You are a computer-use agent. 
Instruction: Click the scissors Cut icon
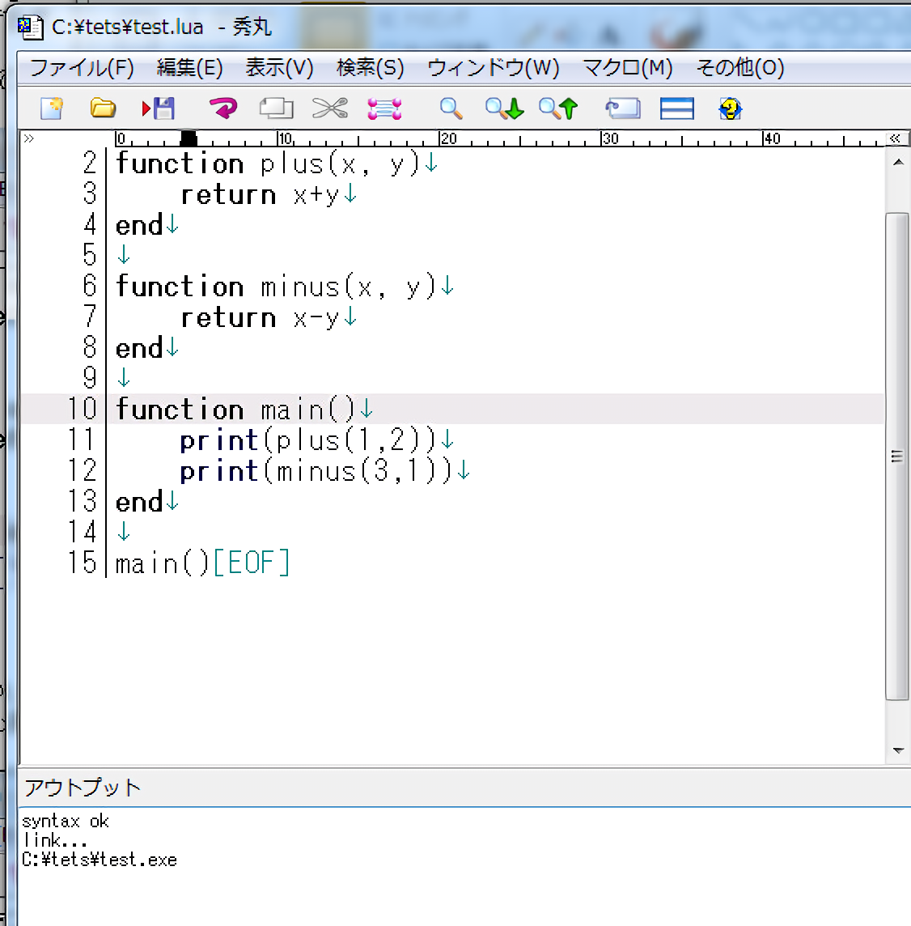click(x=329, y=108)
